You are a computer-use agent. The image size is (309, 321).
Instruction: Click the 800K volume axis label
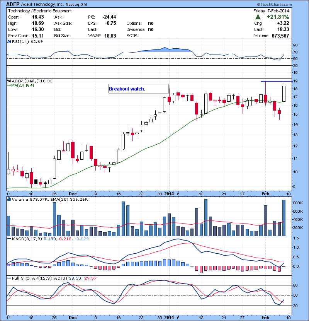coord(298,203)
